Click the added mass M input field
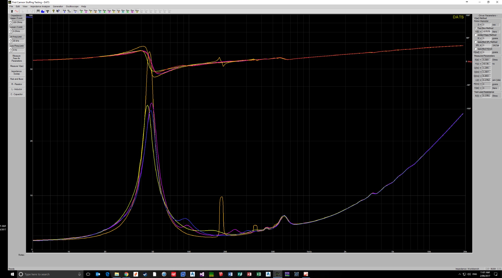 [x=487, y=38]
